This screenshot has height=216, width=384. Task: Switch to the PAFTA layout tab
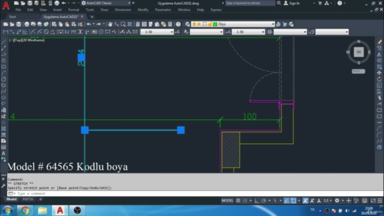pyautogui.click(x=28, y=199)
